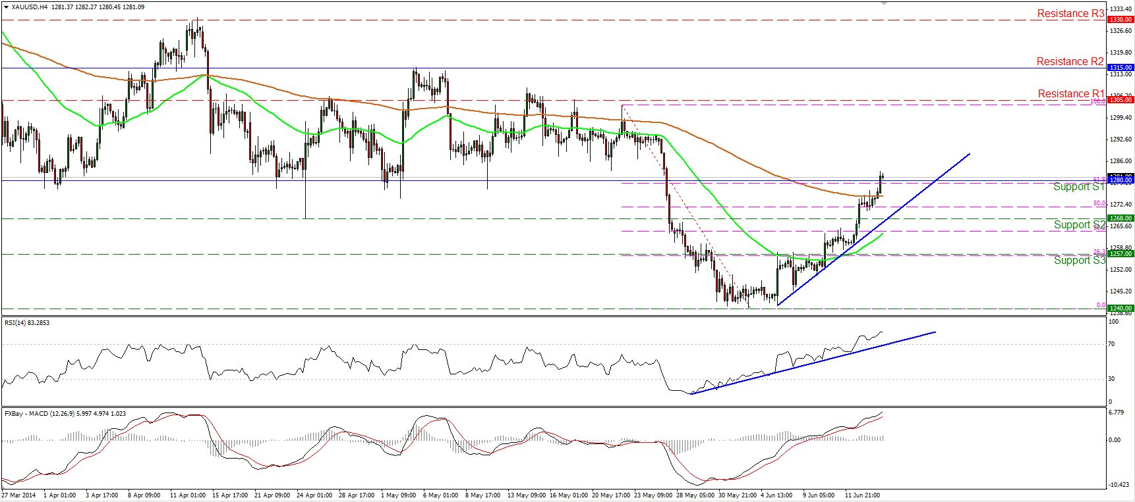Click the MACD -10.423 scale value
The height and width of the screenshot is (502, 1135).
click(1119, 485)
